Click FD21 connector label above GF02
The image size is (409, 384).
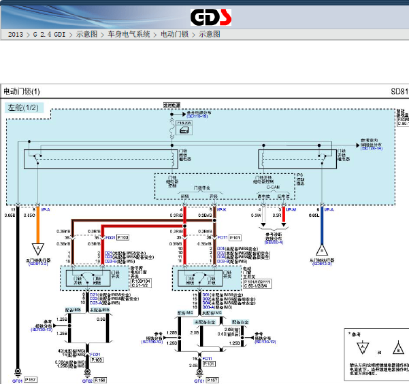(x=95, y=355)
